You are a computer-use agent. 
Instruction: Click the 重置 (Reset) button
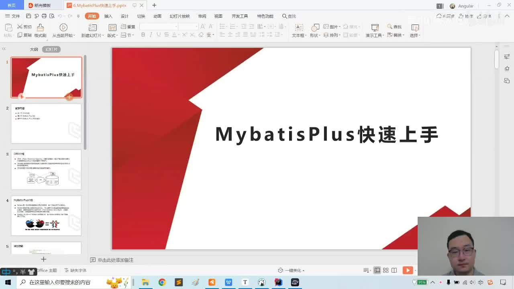pos(128,27)
